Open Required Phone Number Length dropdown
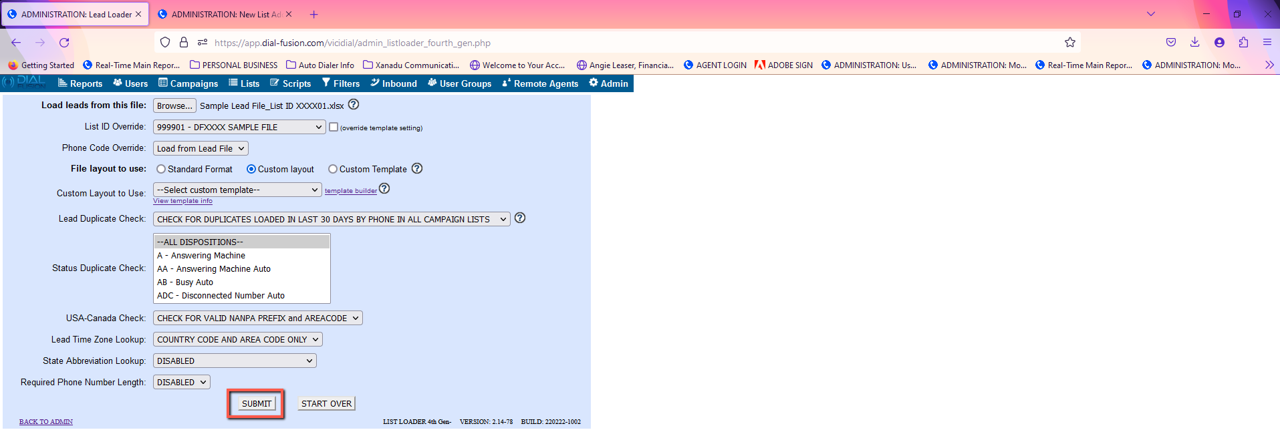Screen dimensions: 1280x432 point(182,382)
